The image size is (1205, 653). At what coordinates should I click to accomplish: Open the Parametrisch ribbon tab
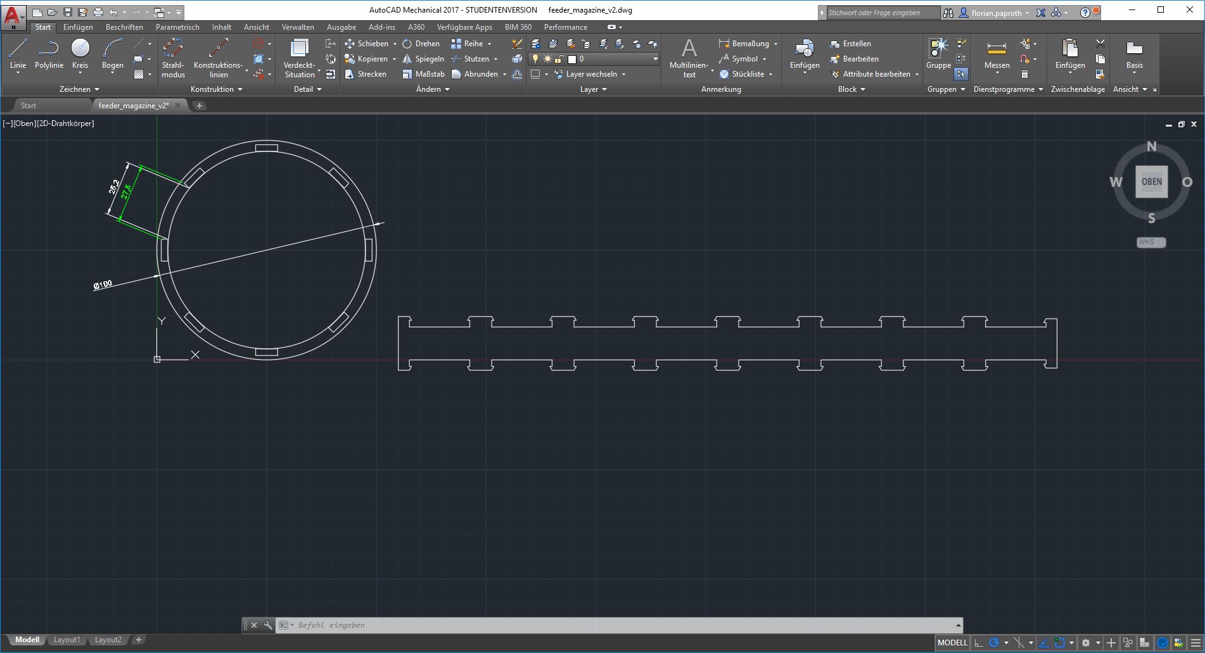(177, 27)
